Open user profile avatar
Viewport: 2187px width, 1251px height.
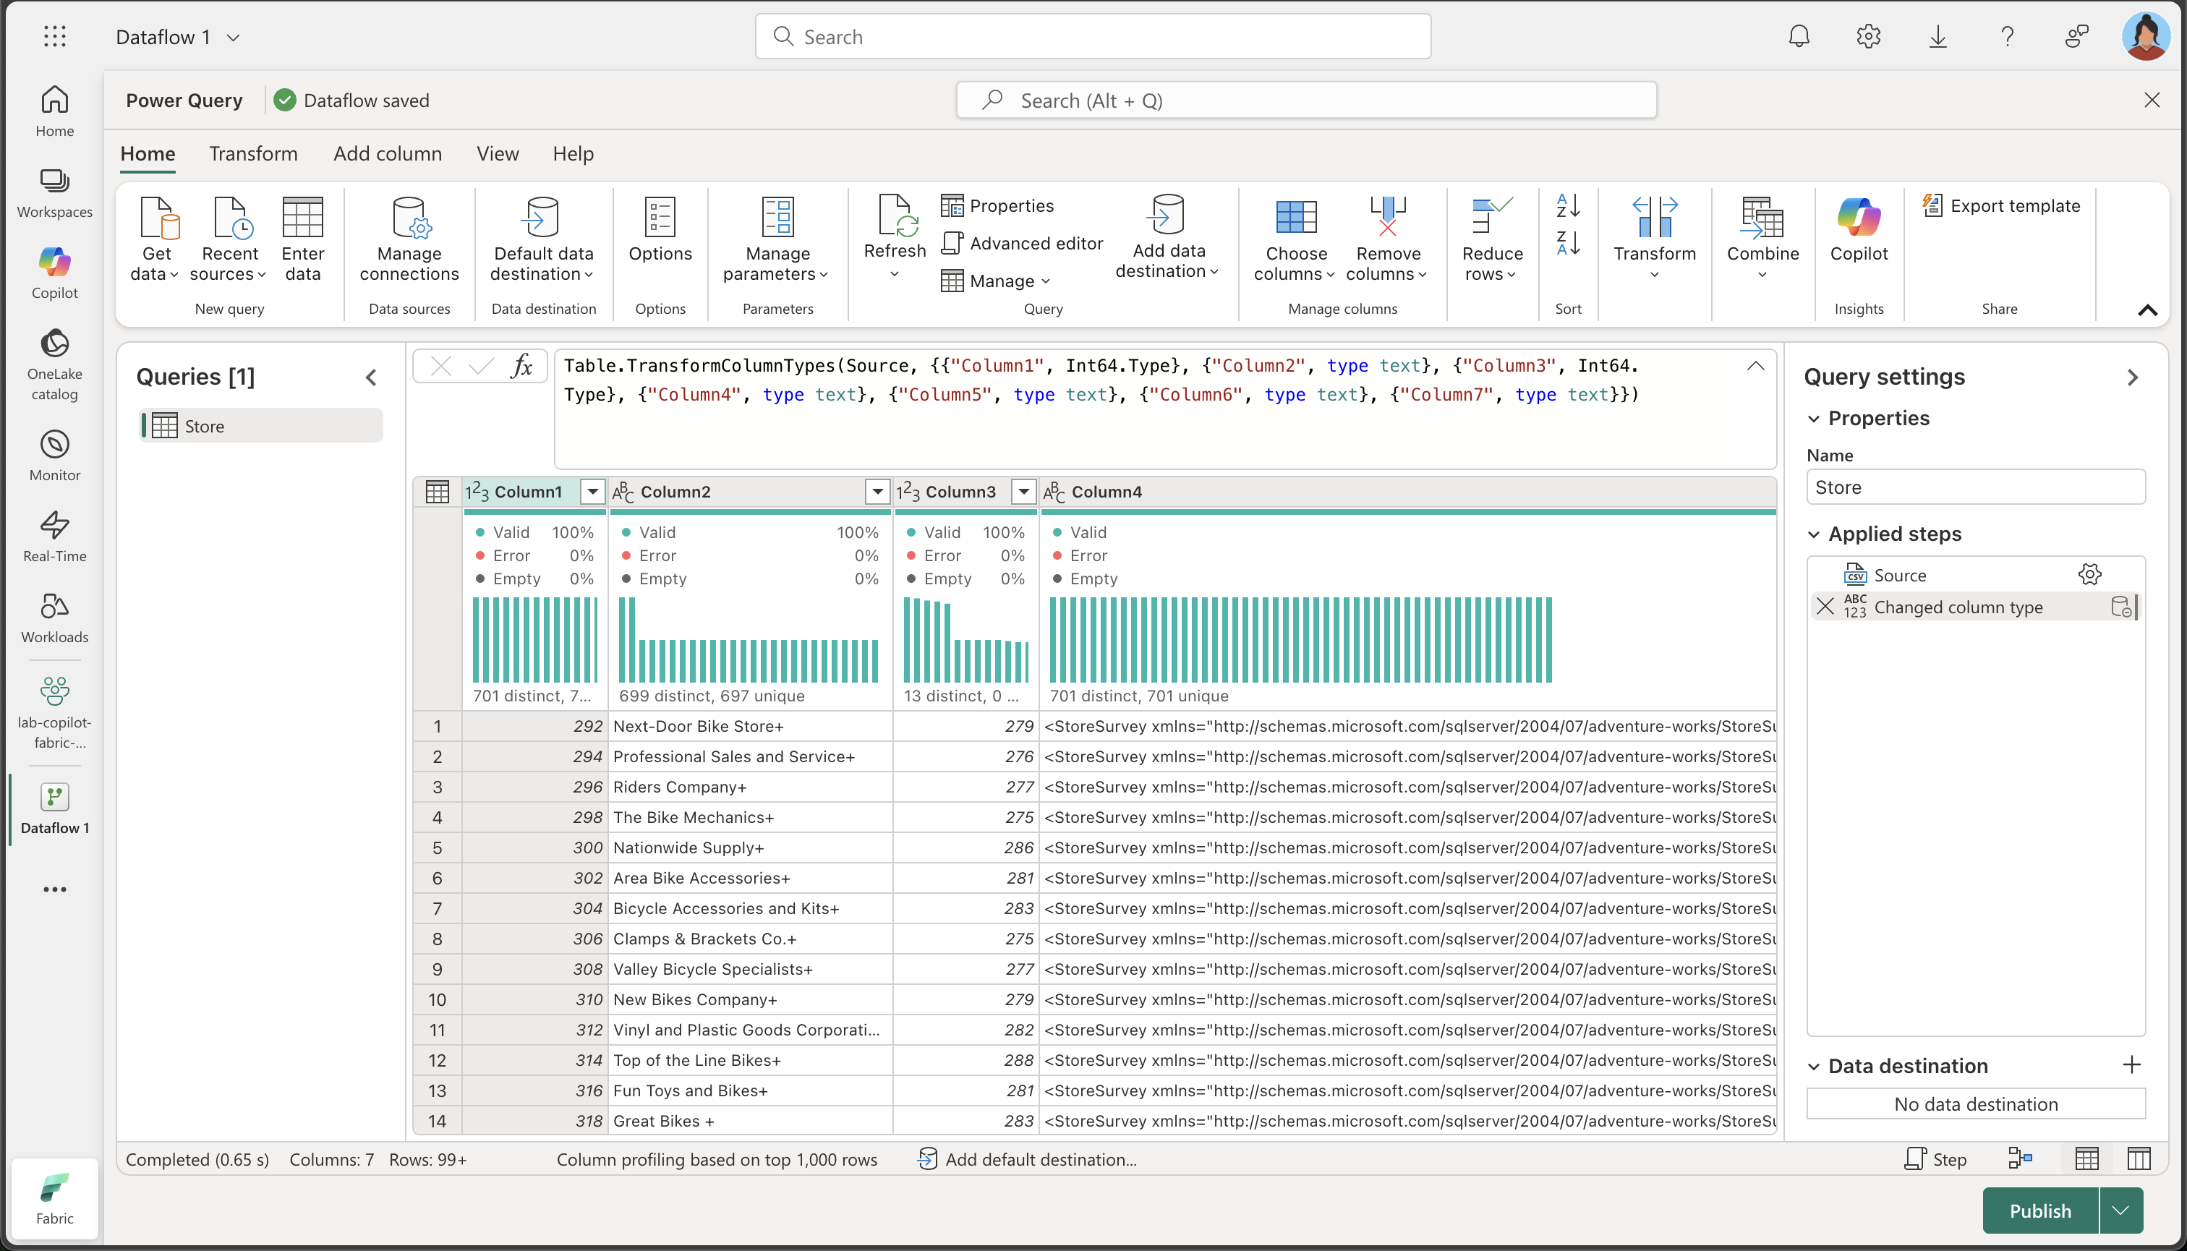(2145, 36)
